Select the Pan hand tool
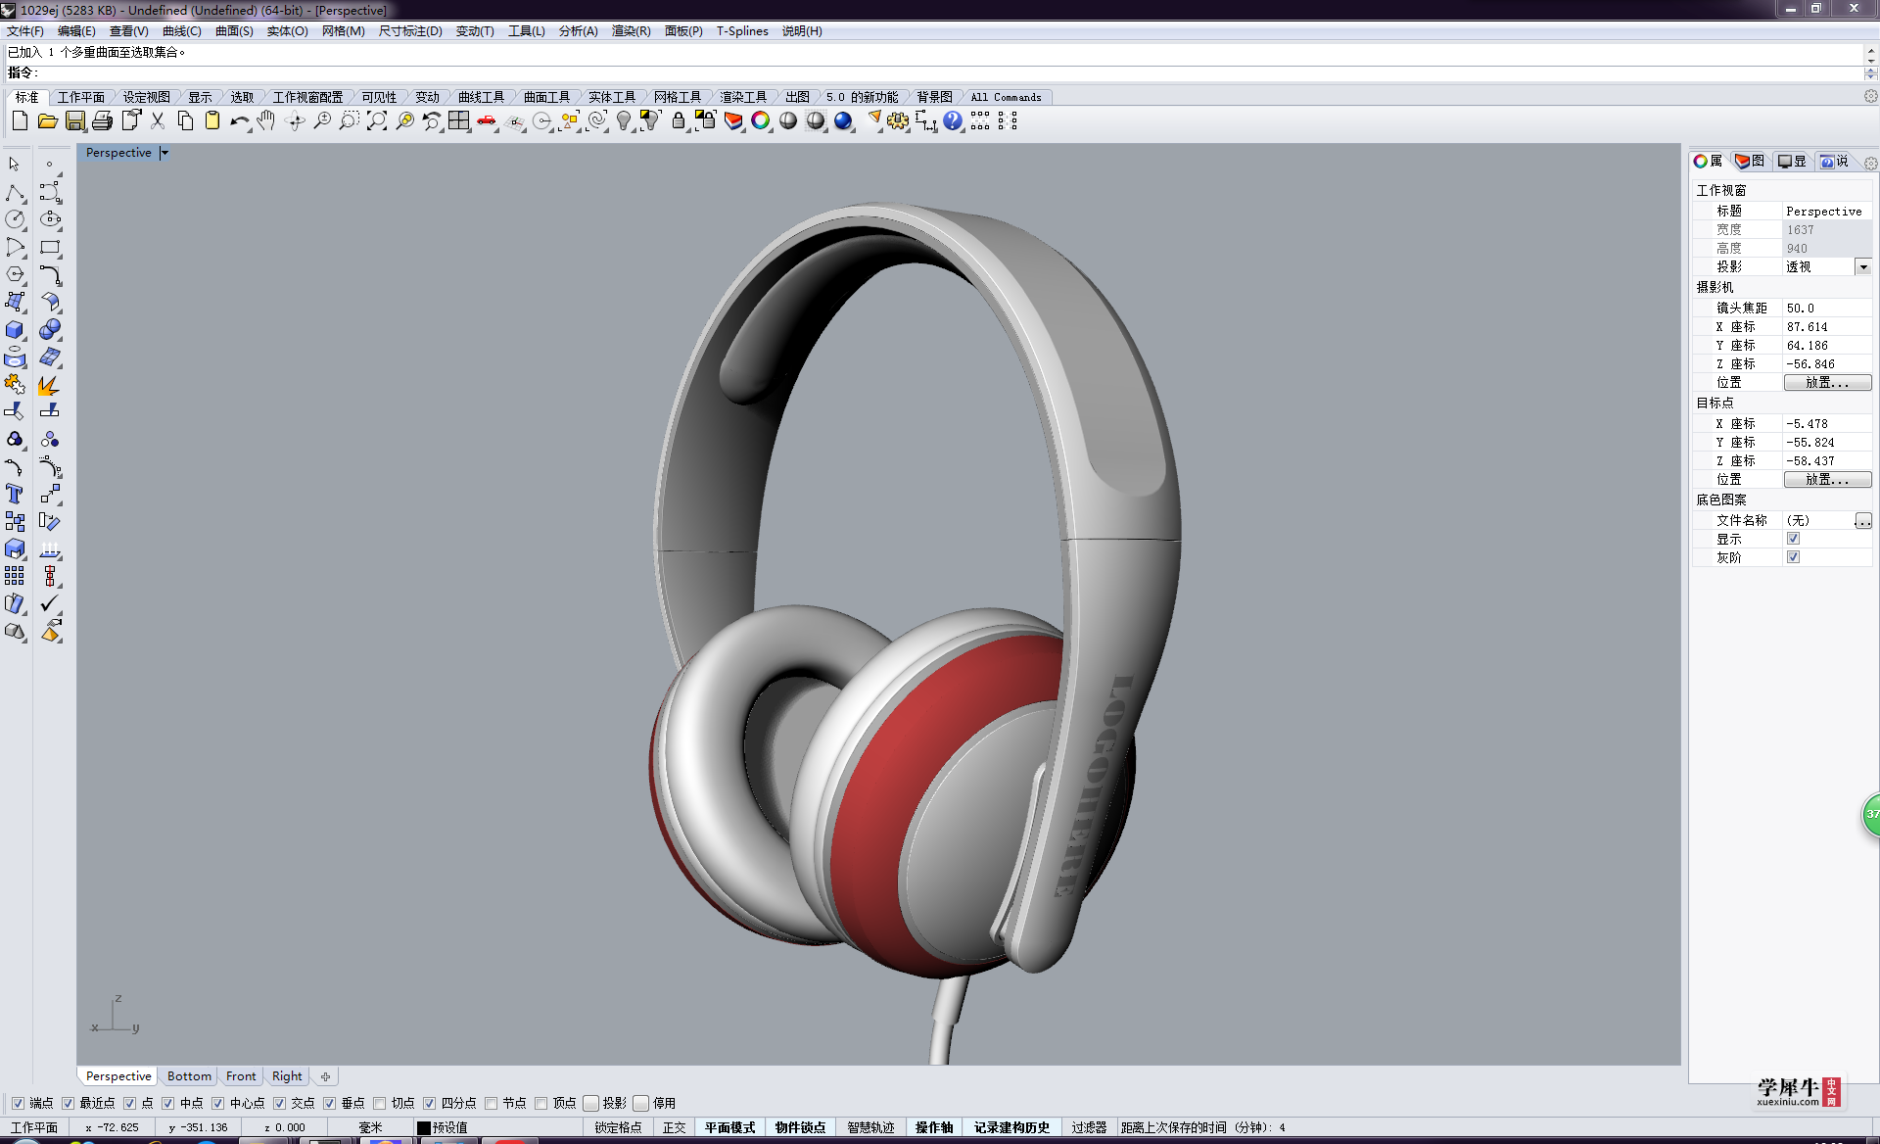This screenshot has width=1880, height=1144. tap(266, 120)
